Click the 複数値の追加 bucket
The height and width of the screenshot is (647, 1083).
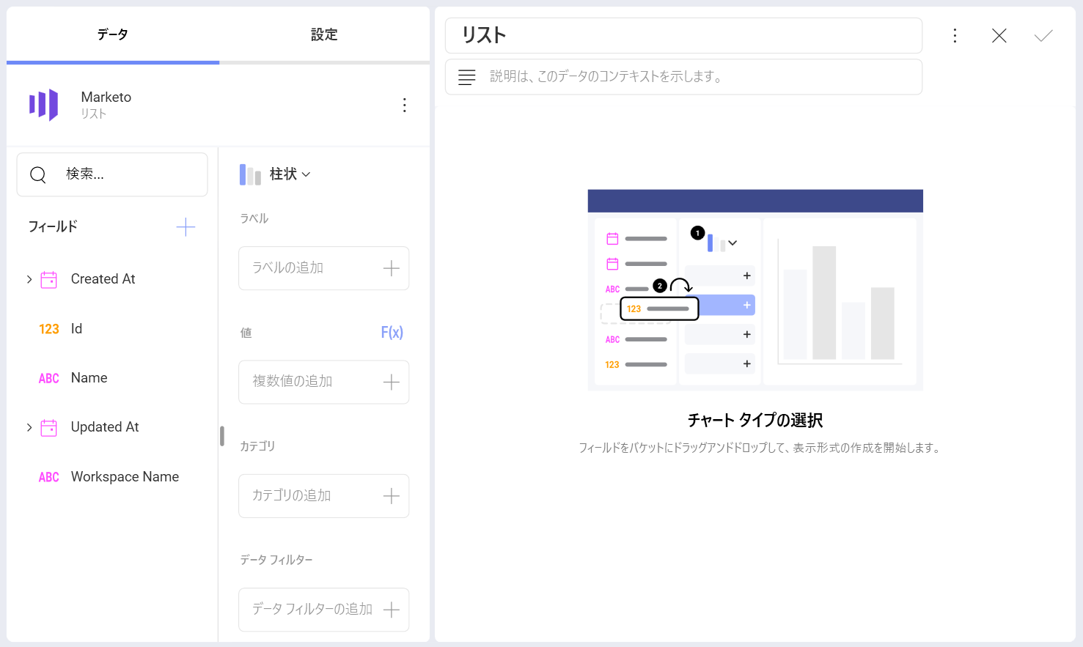(323, 382)
